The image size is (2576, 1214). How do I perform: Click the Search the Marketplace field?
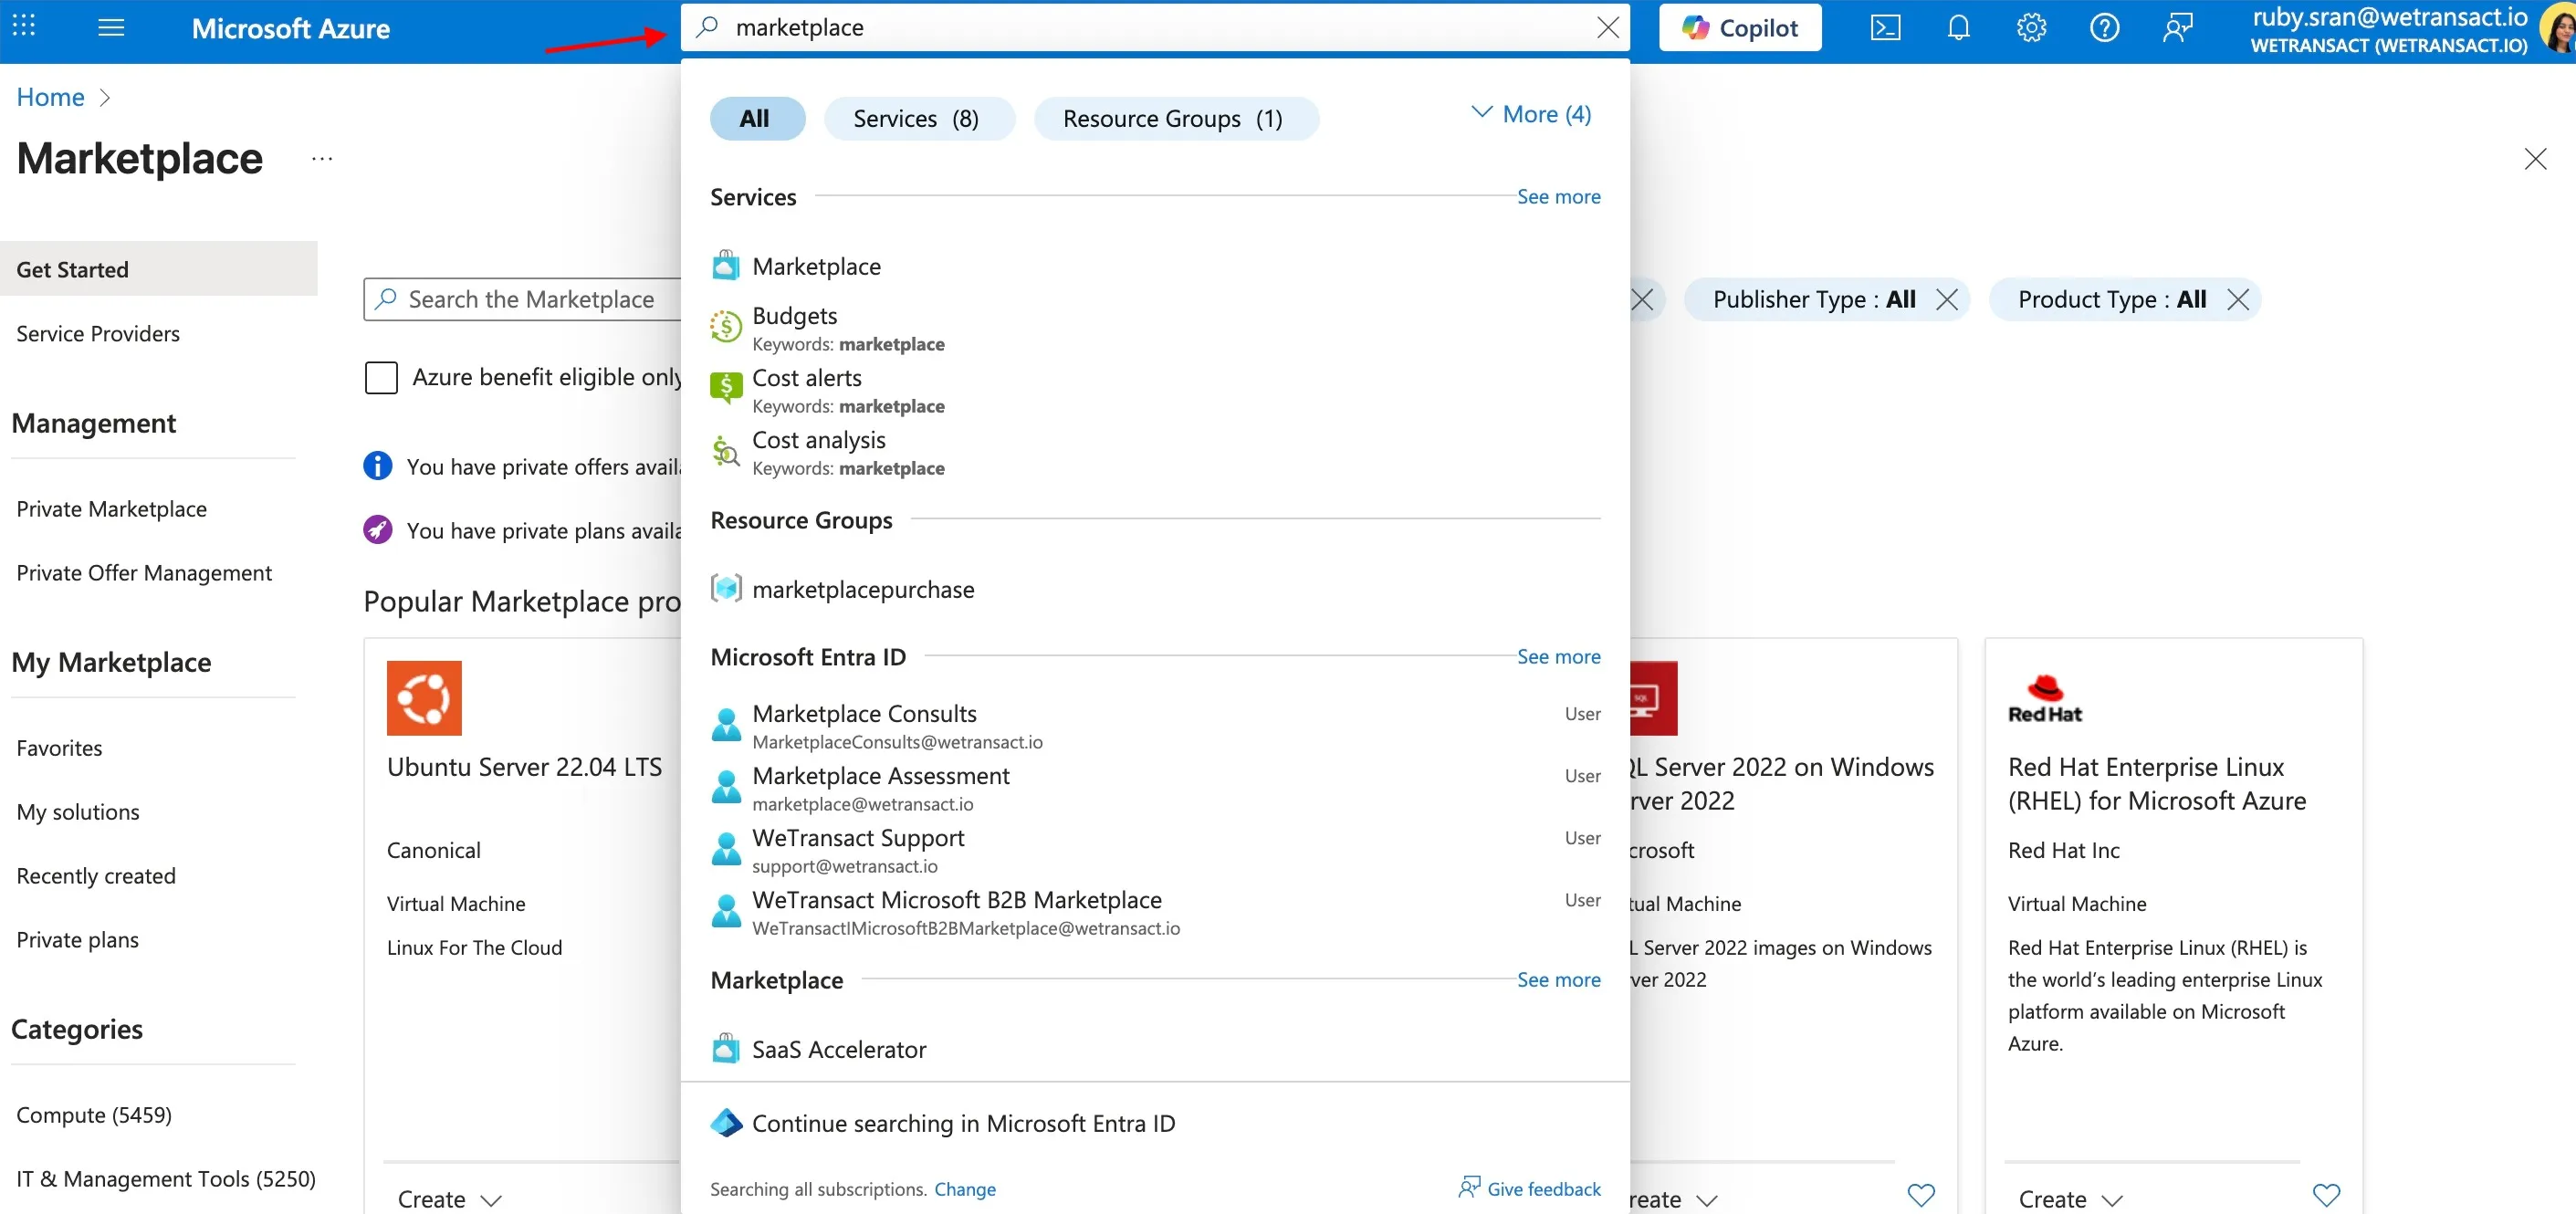(x=523, y=299)
